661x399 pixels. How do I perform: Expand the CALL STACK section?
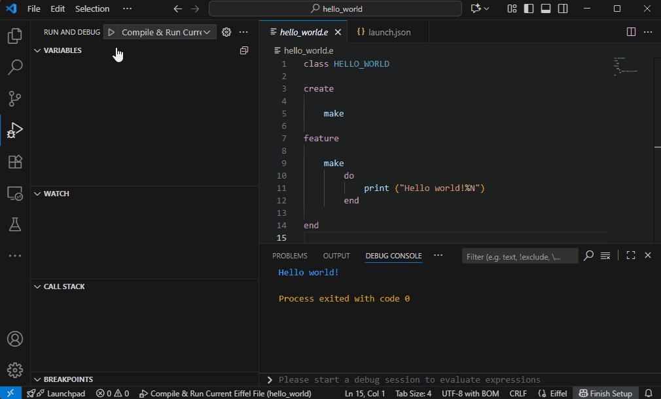tap(37, 286)
